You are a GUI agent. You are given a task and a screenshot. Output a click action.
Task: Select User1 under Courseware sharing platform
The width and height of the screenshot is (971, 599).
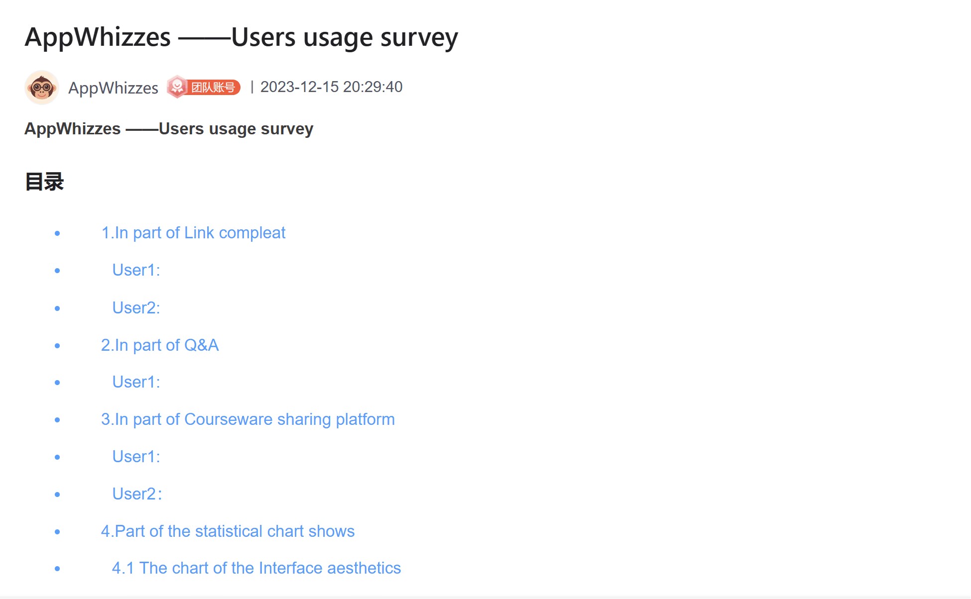click(136, 457)
